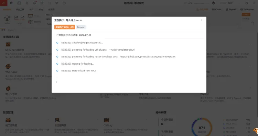Click the MITM 交互式劫持 tool icon

pos(8,44)
